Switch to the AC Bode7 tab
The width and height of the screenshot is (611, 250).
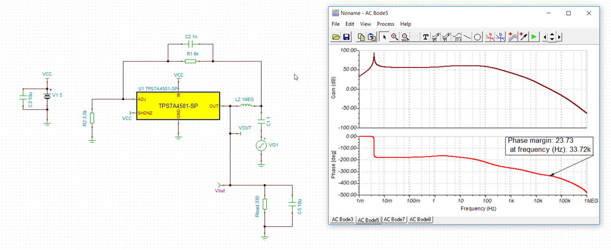click(x=394, y=219)
